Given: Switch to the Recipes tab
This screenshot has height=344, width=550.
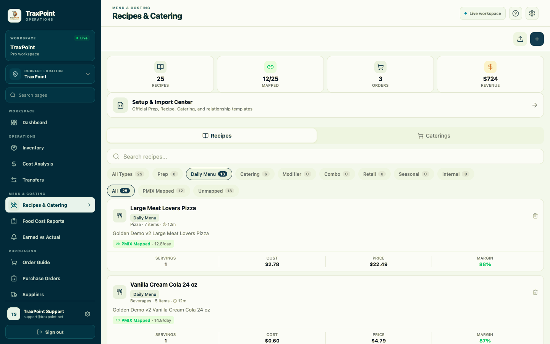Looking at the screenshot, I should pyautogui.click(x=212, y=136).
